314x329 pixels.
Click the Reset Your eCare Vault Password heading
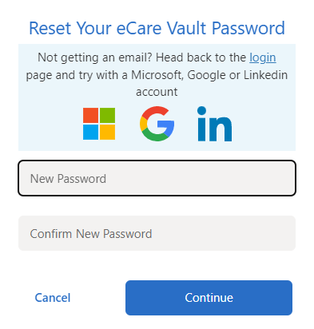[x=157, y=28]
